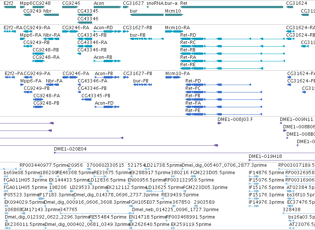Image resolution: width=315 pixels, height=230 pixels.
Task: Click the Ret-RD transcript label
Action: coord(188,35)
